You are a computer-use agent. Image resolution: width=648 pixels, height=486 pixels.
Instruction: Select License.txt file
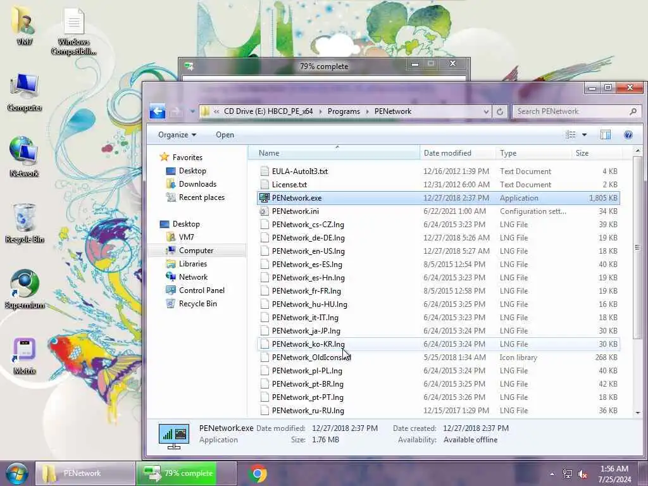click(x=438, y=184)
